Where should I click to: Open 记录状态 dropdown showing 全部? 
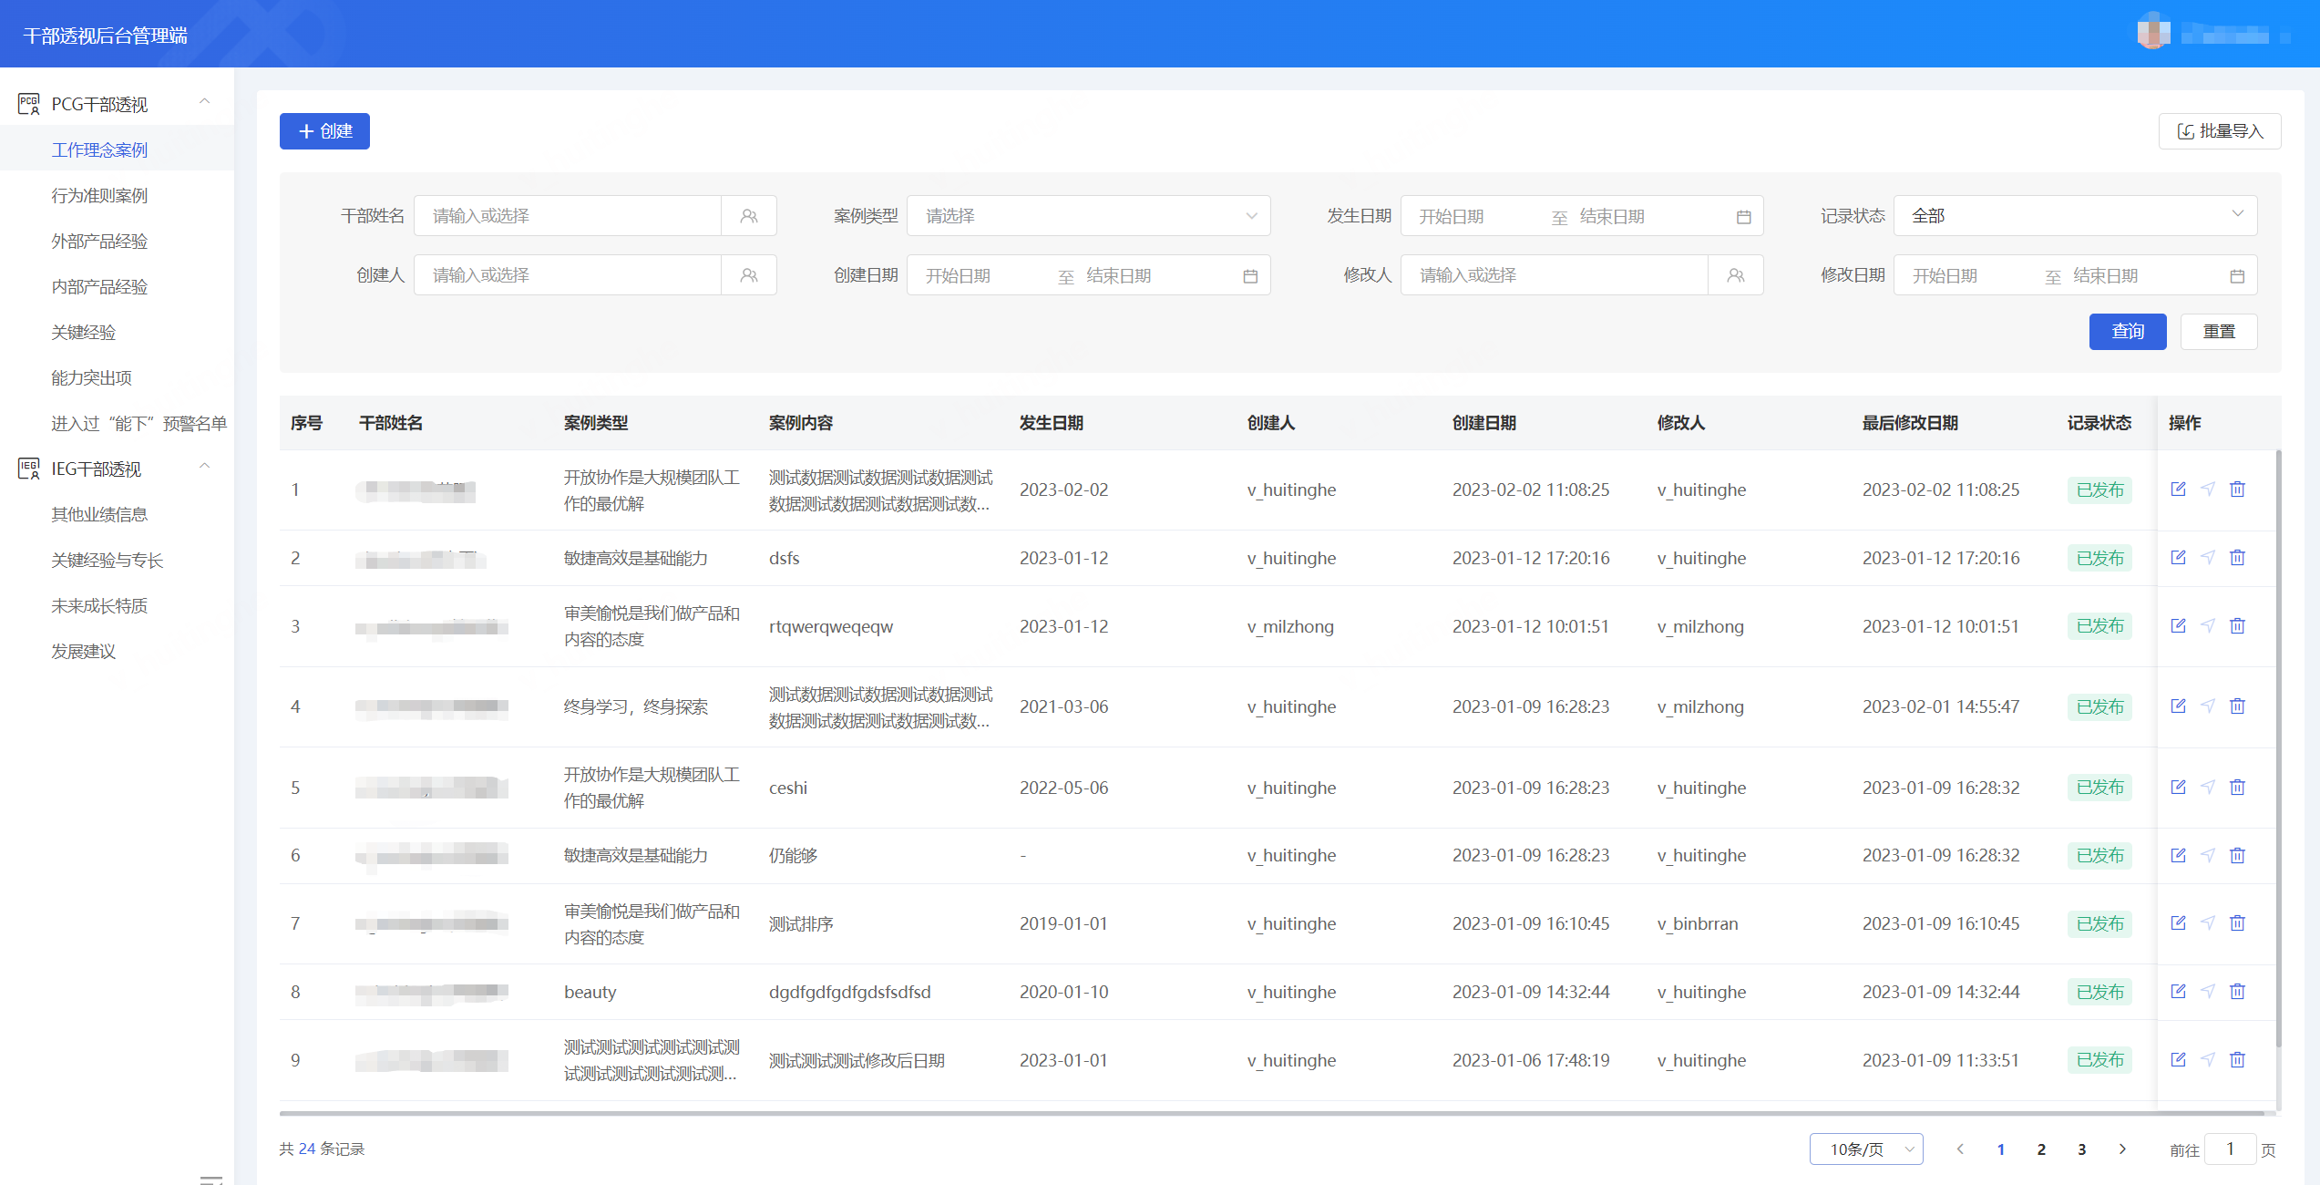point(2075,216)
